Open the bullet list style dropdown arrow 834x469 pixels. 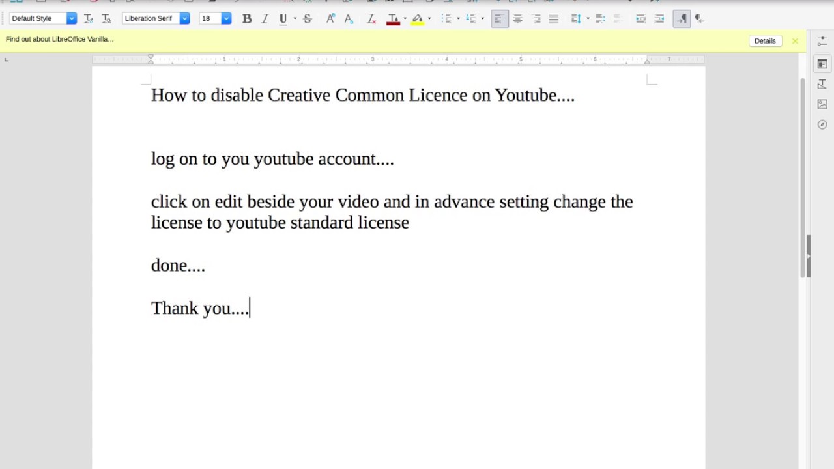click(458, 19)
